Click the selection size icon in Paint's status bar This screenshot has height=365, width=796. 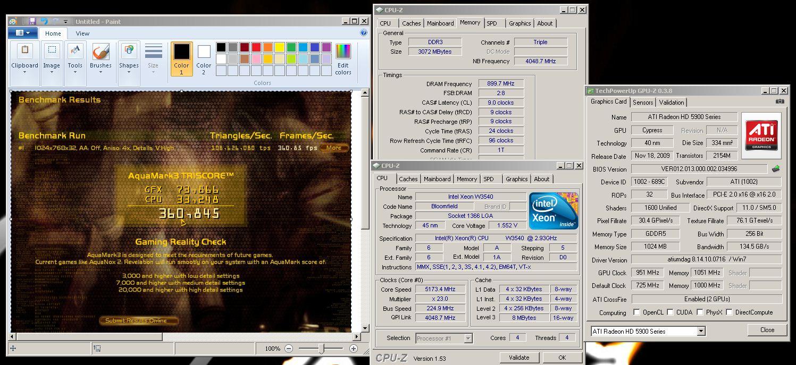point(97,349)
